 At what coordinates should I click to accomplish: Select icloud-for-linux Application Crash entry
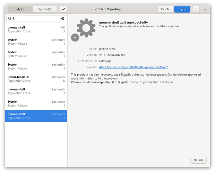[x=36, y=79]
